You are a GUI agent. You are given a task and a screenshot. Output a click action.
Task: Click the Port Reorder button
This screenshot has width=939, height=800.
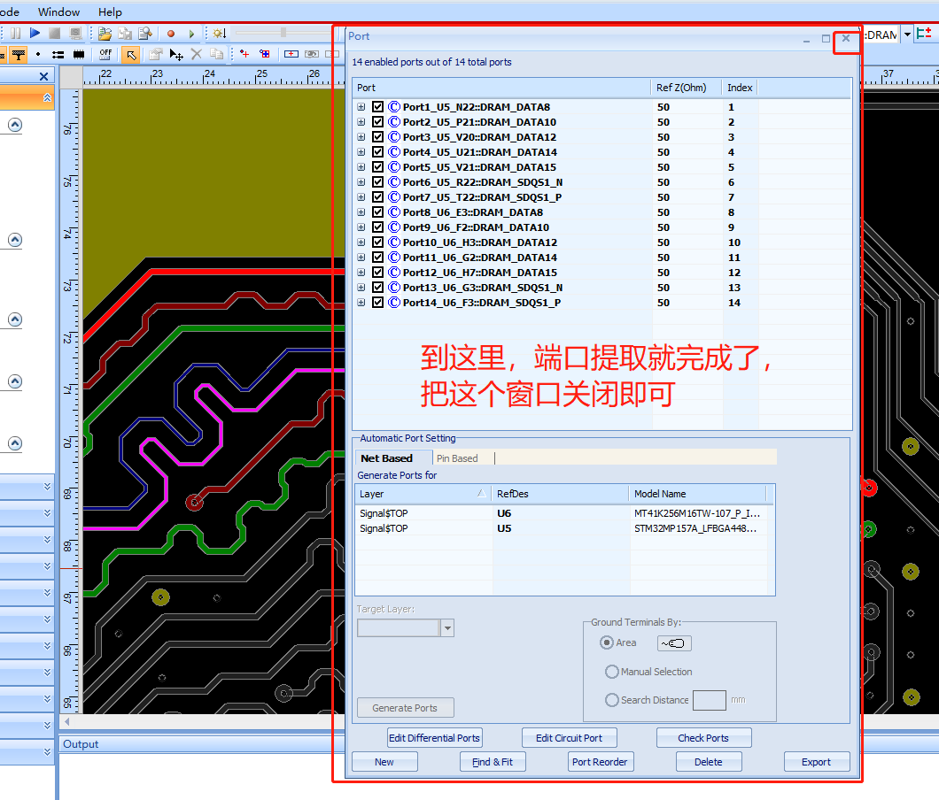pyautogui.click(x=600, y=762)
